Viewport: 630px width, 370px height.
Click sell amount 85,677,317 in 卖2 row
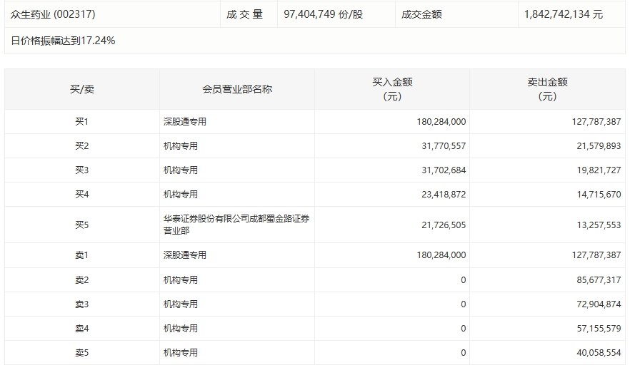pos(596,280)
